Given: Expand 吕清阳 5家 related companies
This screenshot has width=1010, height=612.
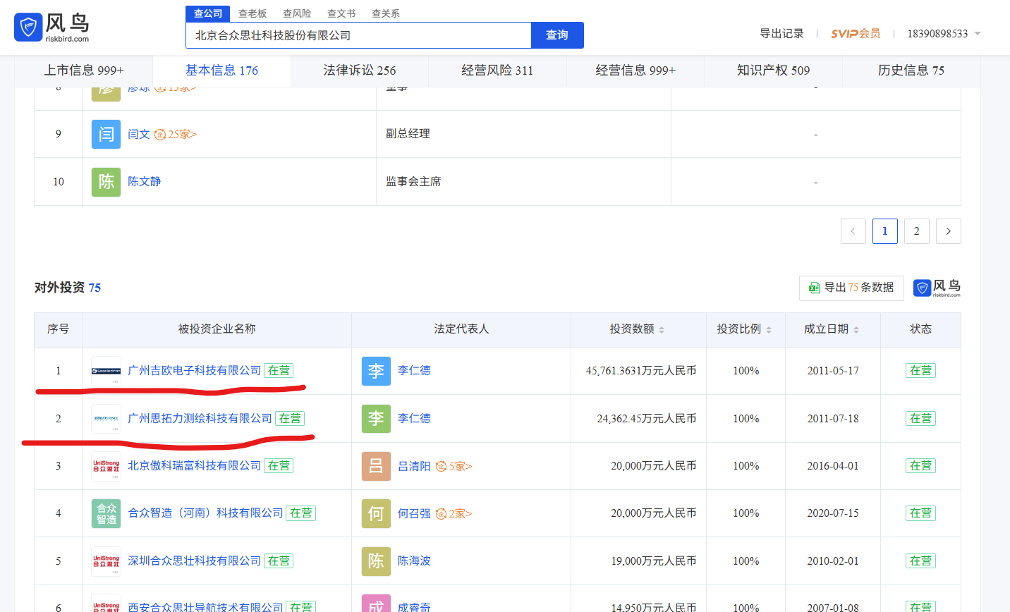Looking at the screenshot, I should click(x=454, y=466).
